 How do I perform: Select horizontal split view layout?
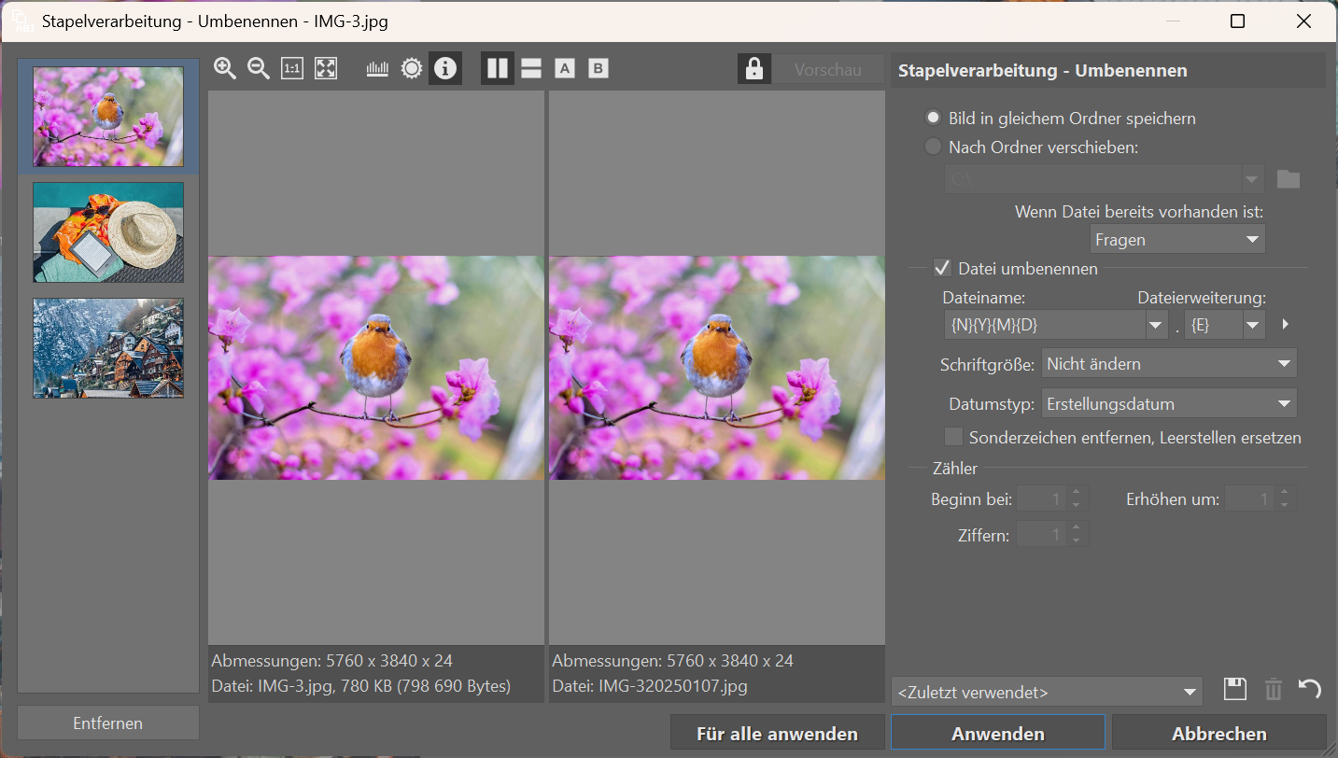pyautogui.click(x=531, y=68)
